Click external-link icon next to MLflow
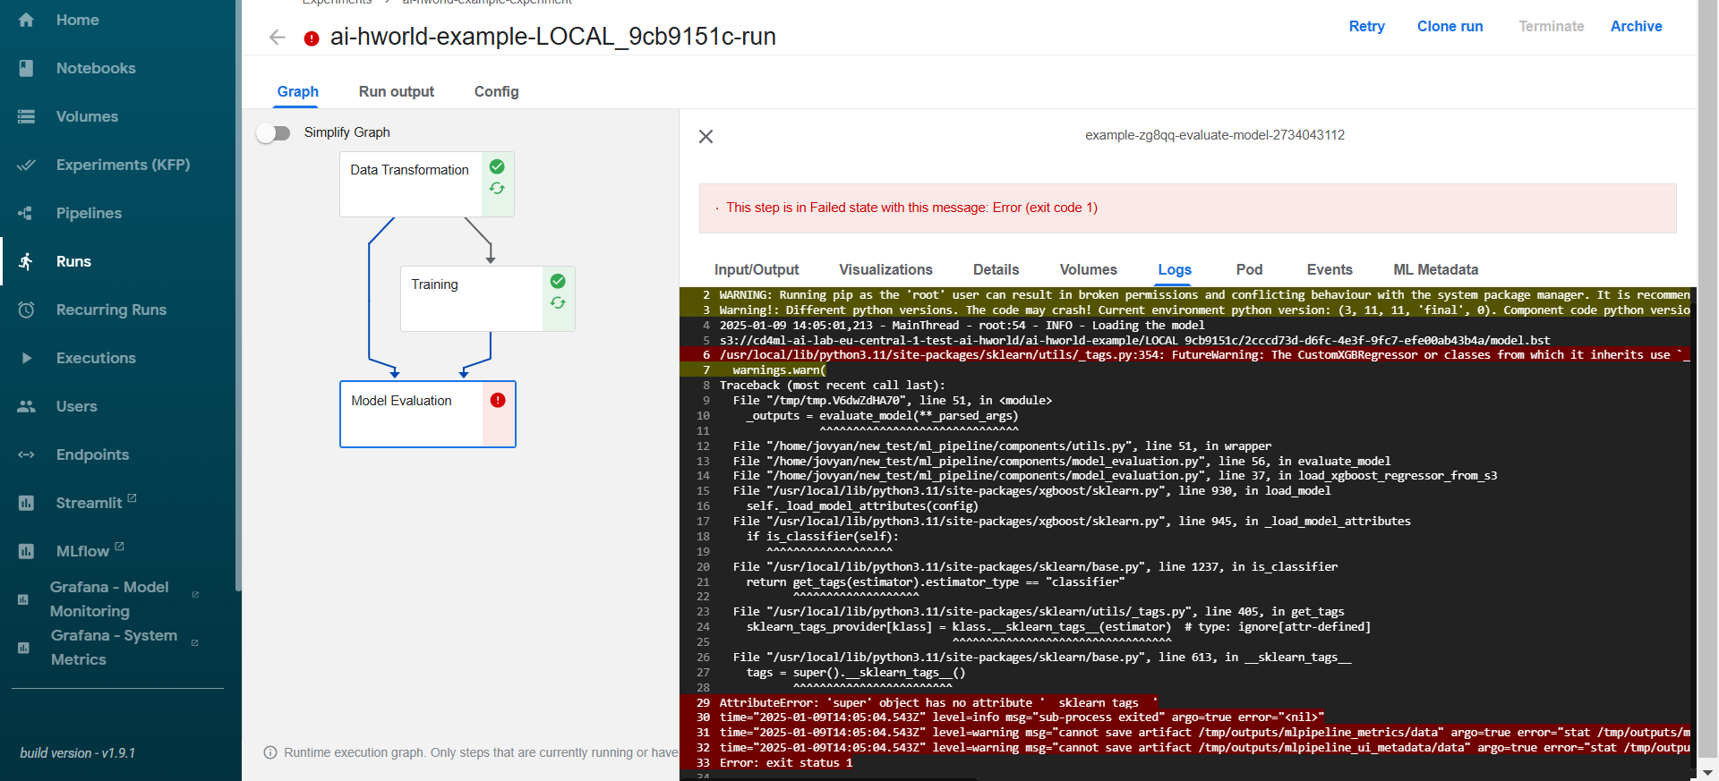 click(120, 546)
